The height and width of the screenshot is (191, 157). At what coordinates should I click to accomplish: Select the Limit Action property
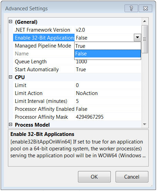[x=44, y=93]
